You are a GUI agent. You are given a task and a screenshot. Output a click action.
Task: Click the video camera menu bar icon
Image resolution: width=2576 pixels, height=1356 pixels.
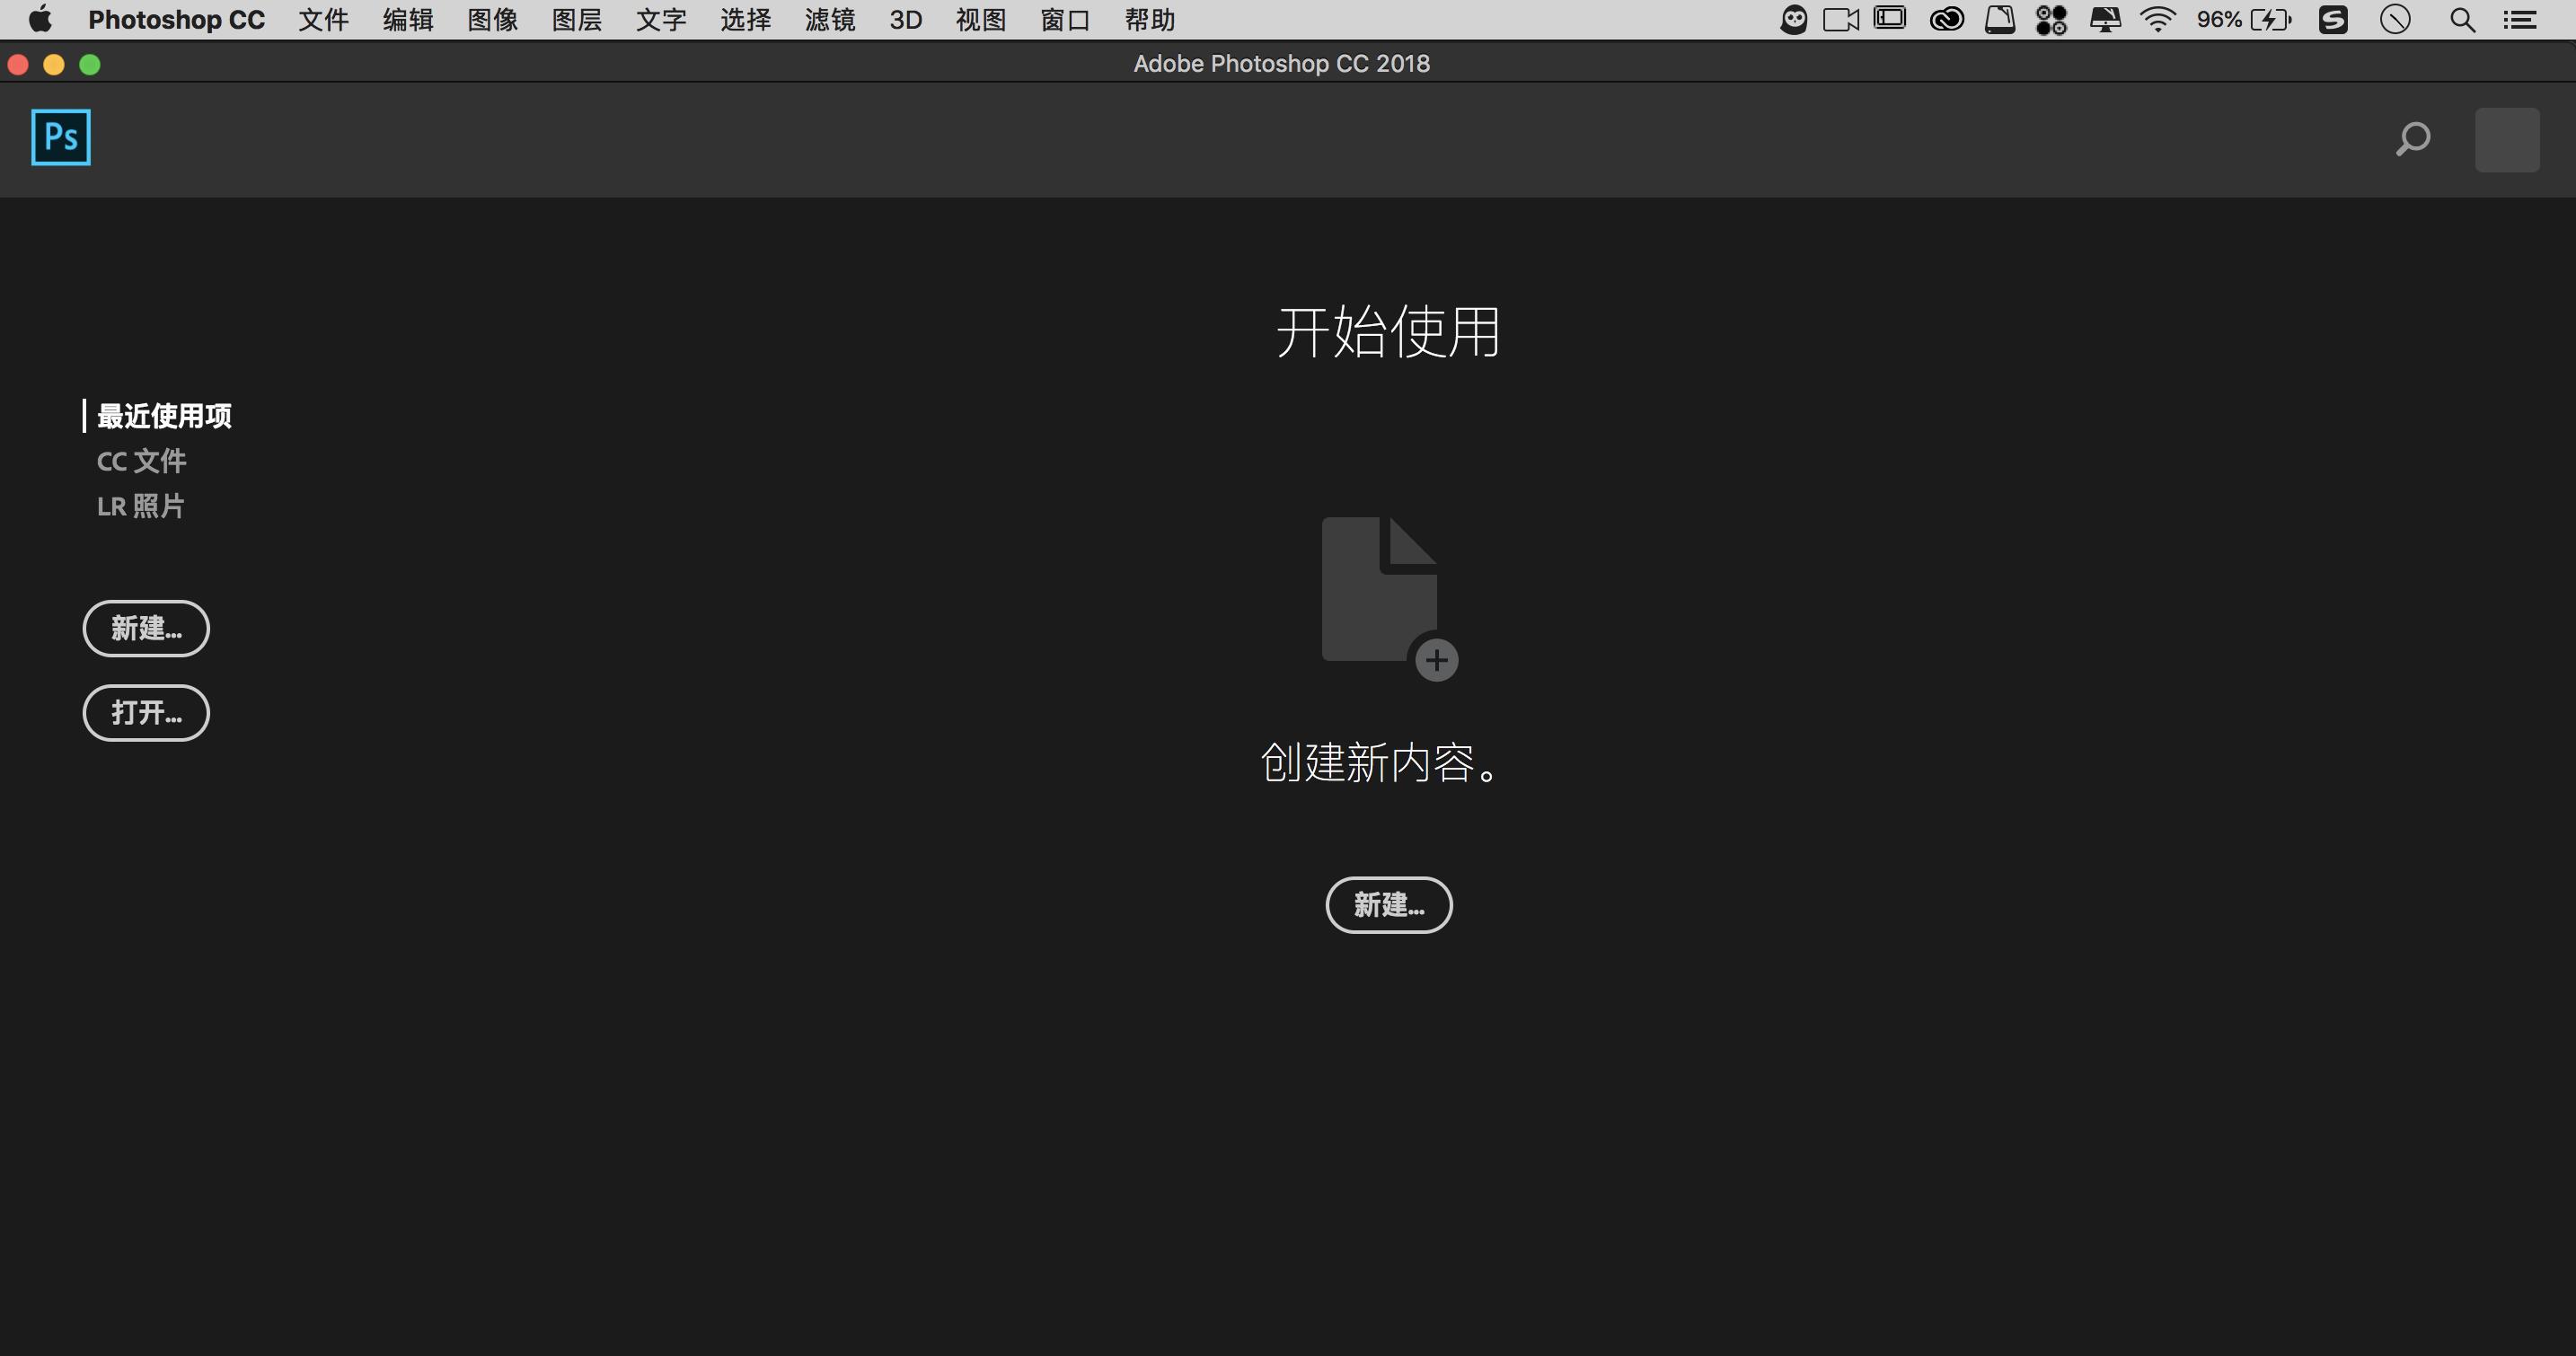[x=1840, y=19]
